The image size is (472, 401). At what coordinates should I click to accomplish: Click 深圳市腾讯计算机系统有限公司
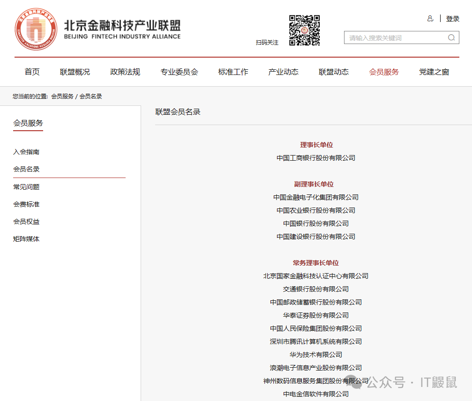pyautogui.click(x=316, y=342)
